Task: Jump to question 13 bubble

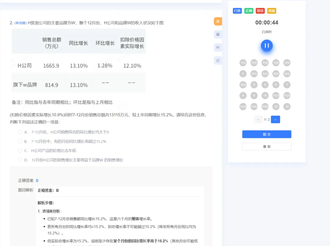Action: tap(287, 106)
